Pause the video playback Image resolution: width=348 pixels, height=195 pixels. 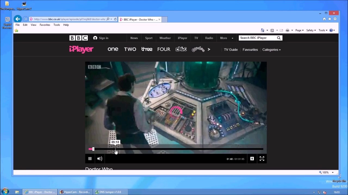click(90, 159)
